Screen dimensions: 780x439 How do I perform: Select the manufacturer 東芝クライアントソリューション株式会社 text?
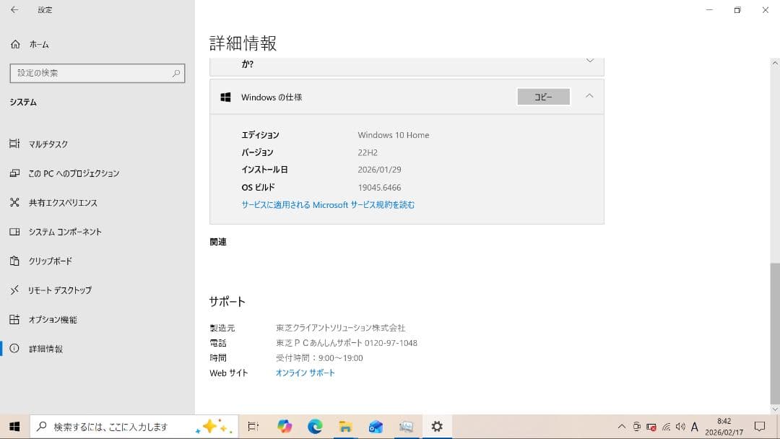tap(340, 328)
